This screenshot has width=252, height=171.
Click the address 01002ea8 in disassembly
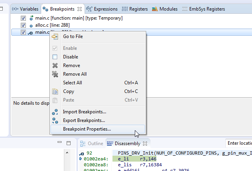click(x=96, y=165)
